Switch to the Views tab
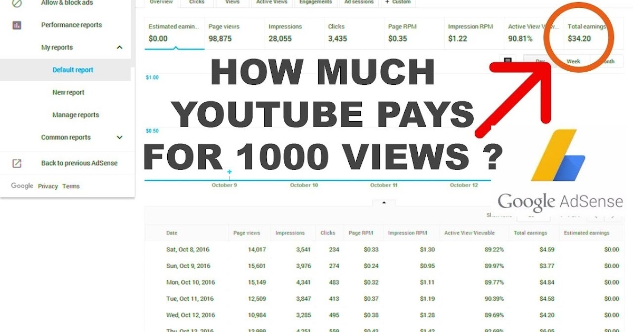 pyautogui.click(x=232, y=3)
